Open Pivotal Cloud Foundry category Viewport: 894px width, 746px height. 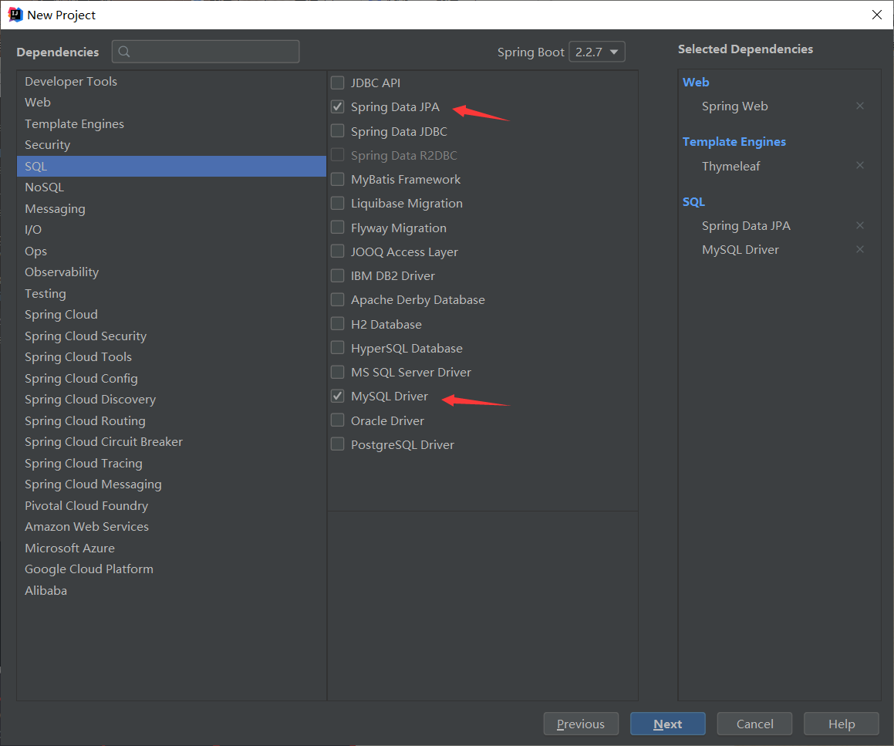coord(171,506)
